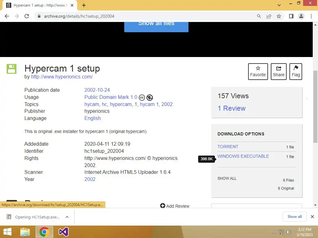Click the Add Review plus icon
The width and height of the screenshot is (318, 238).
[x=163, y=206]
